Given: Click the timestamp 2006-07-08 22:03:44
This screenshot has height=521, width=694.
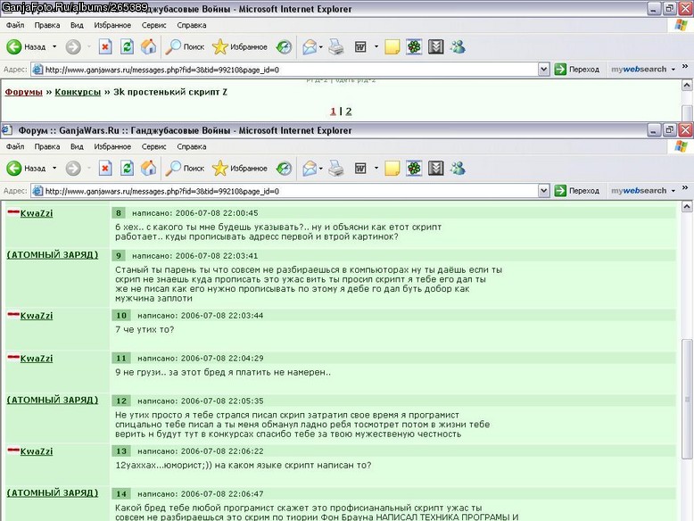Looking at the screenshot, I should (222, 316).
